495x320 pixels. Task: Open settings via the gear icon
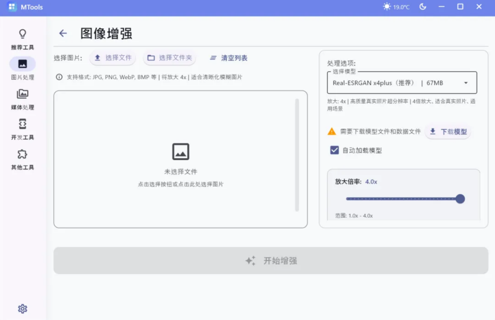(22, 309)
